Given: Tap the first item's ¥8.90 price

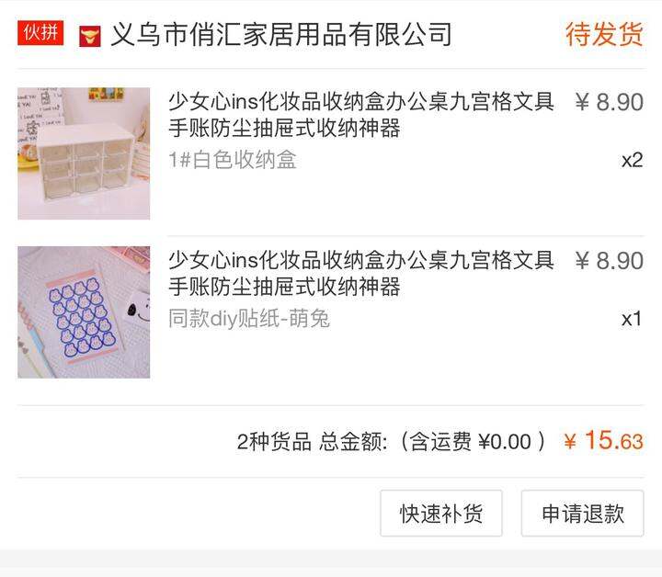Looking at the screenshot, I should (610, 102).
